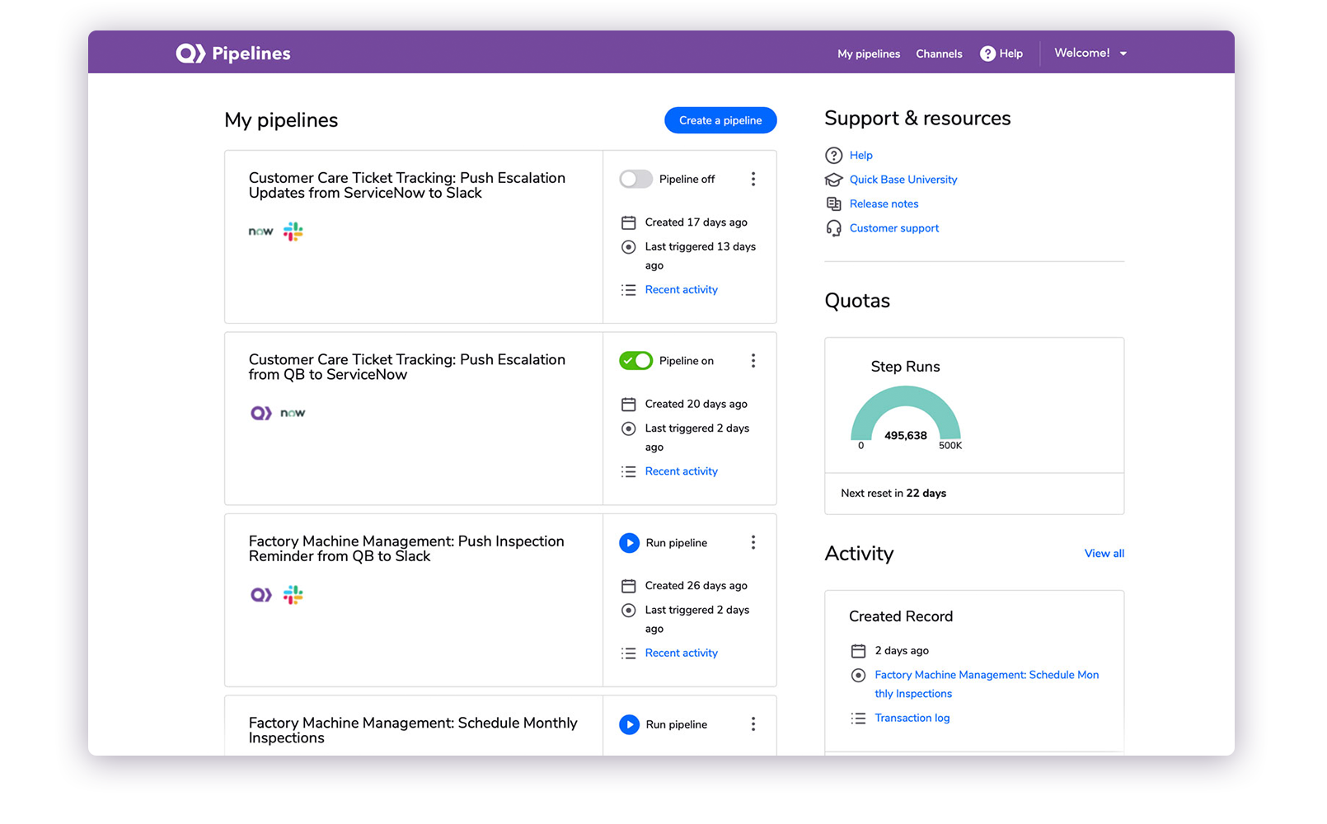
Task: Open pipeline titled Schedule Monthly Inspections
Action: point(413,730)
